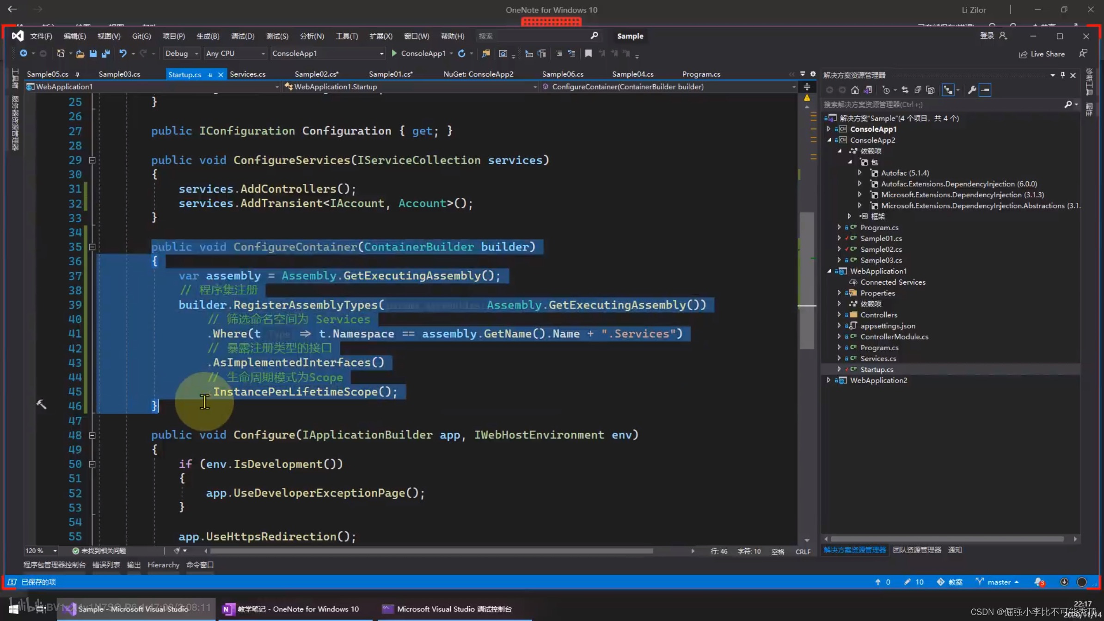Click the master branch button in status bar
This screenshot has height=621, width=1104.
(998, 582)
